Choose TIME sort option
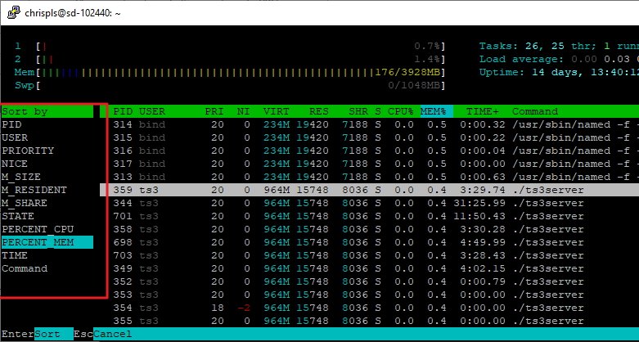The height and width of the screenshot is (342, 639). point(15,255)
